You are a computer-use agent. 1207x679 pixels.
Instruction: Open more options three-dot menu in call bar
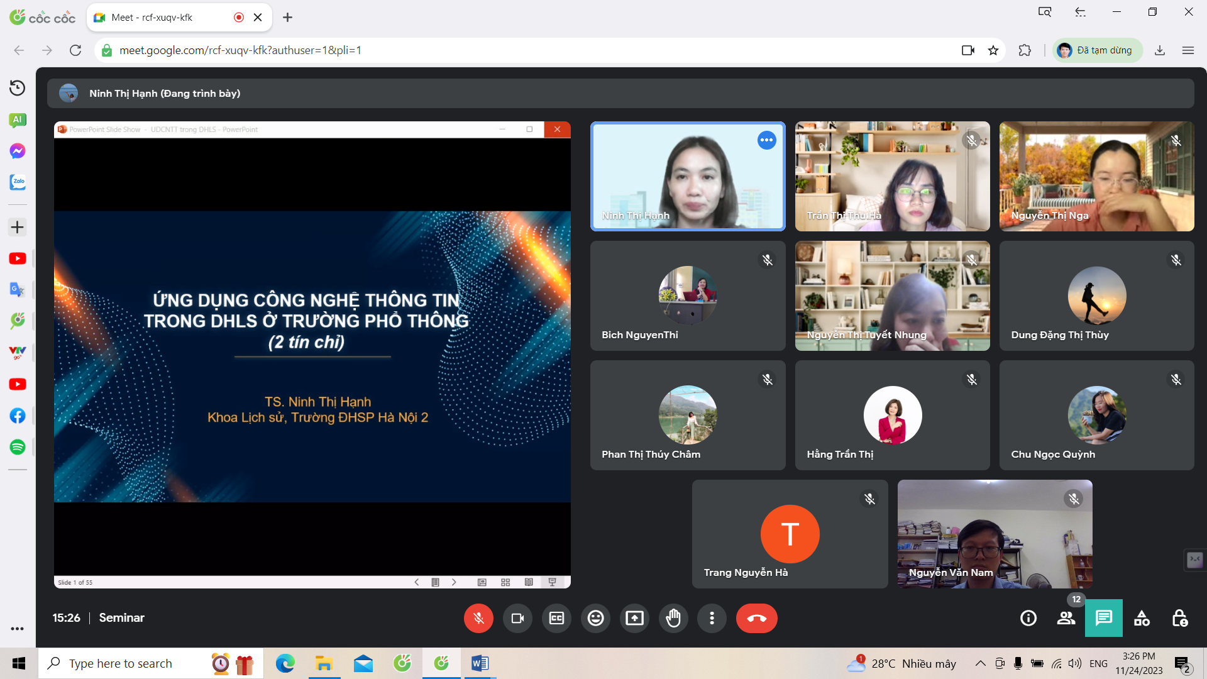pos(712,619)
